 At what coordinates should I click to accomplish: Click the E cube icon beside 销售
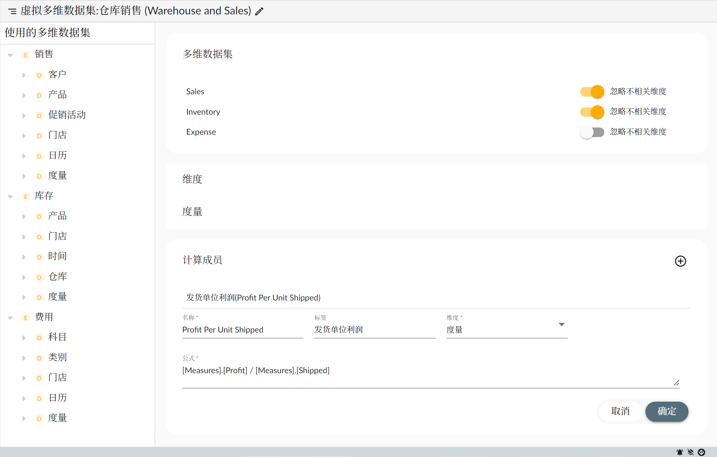click(x=26, y=55)
